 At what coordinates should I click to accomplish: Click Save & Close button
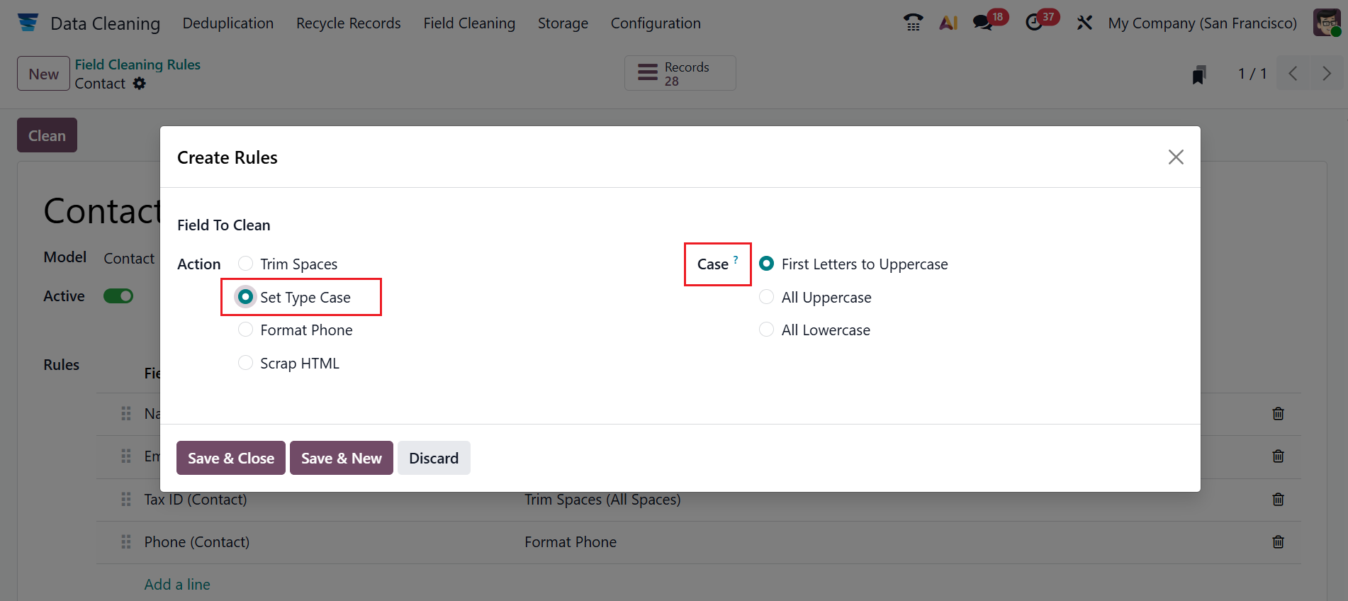(x=230, y=458)
